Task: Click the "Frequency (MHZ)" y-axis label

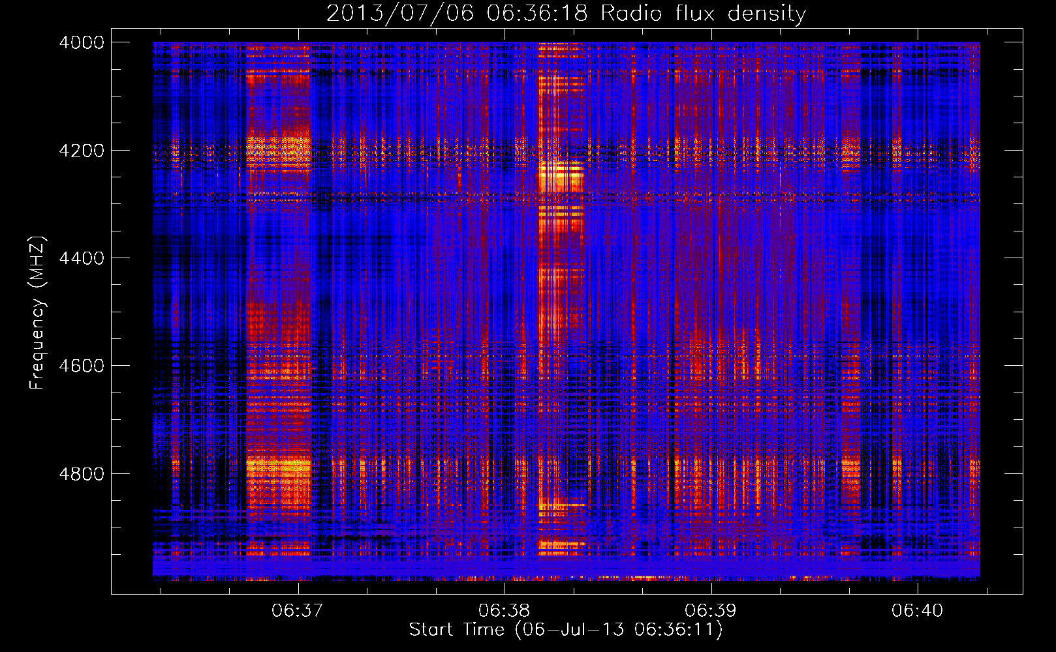Action: [37, 313]
